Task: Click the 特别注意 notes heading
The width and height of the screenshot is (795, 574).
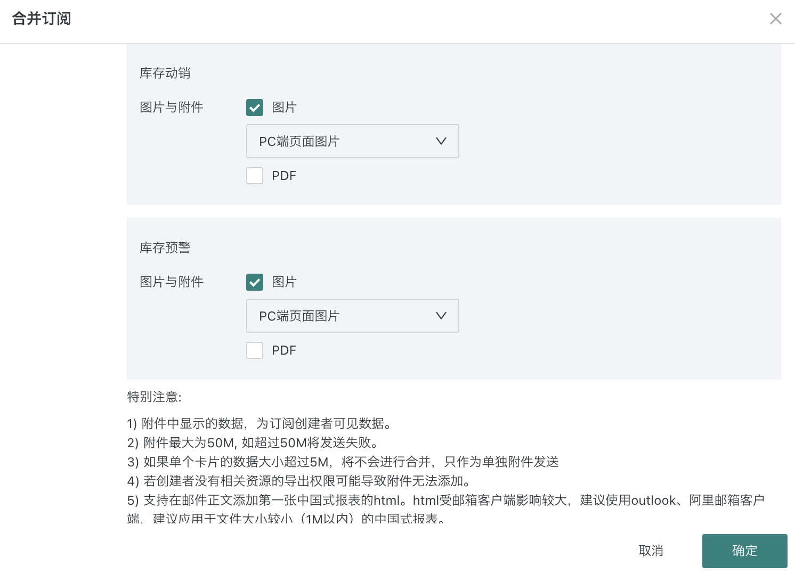Action: [155, 397]
